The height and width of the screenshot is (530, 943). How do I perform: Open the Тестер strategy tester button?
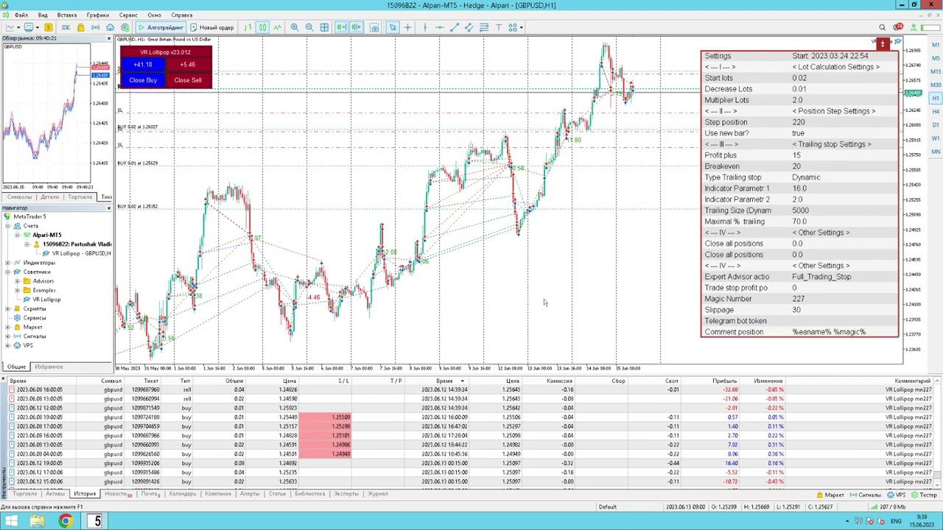click(x=924, y=495)
